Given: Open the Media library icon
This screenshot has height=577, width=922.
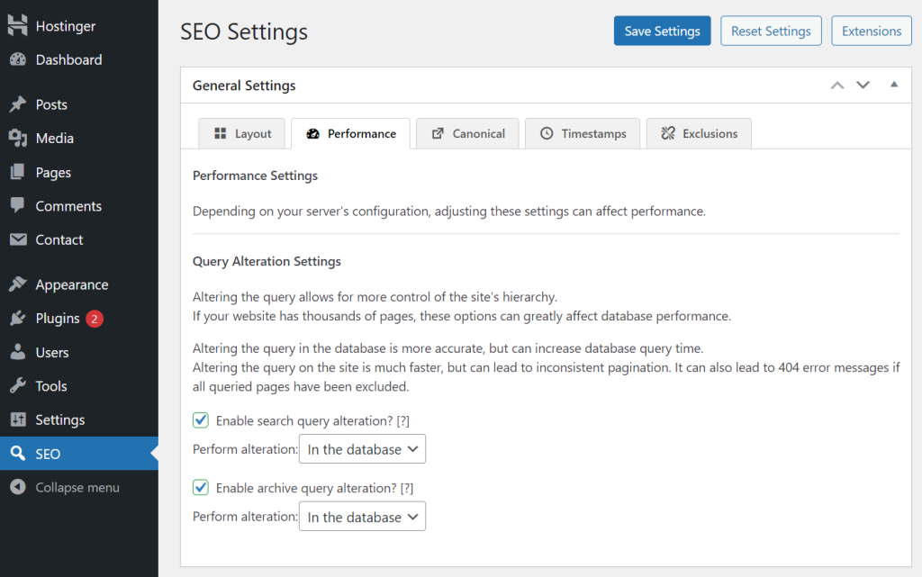Looking at the screenshot, I should (20, 138).
